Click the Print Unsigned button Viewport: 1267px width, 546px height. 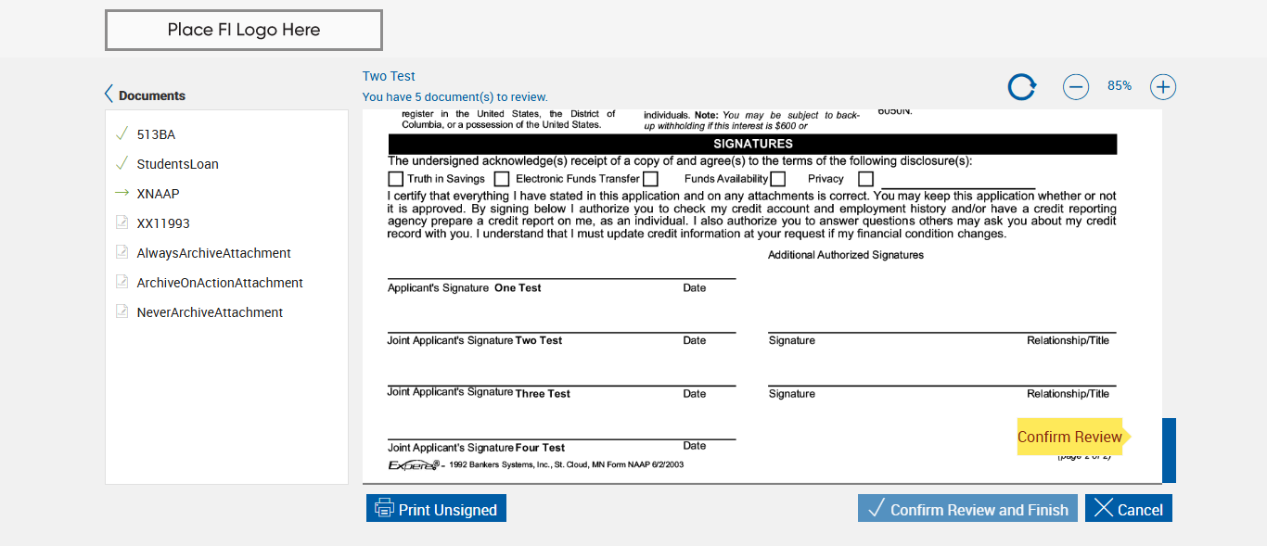(436, 509)
